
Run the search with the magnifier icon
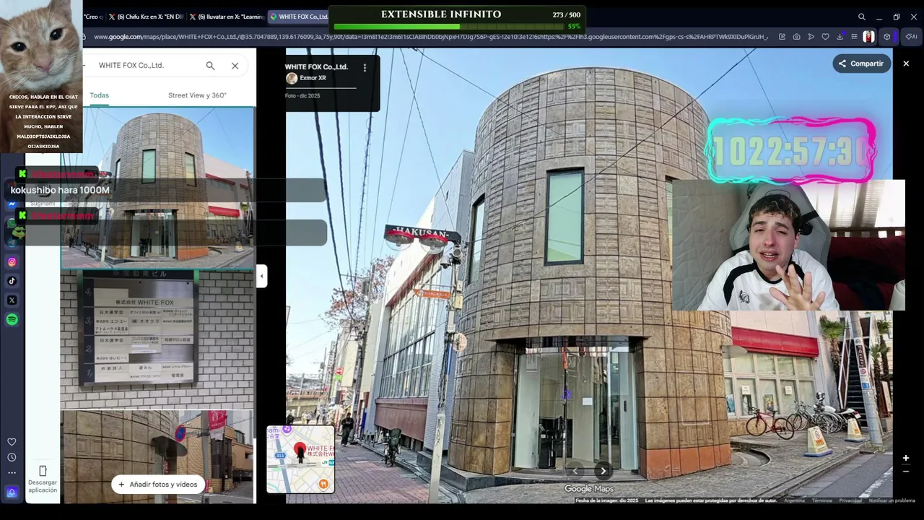[x=210, y=66]
